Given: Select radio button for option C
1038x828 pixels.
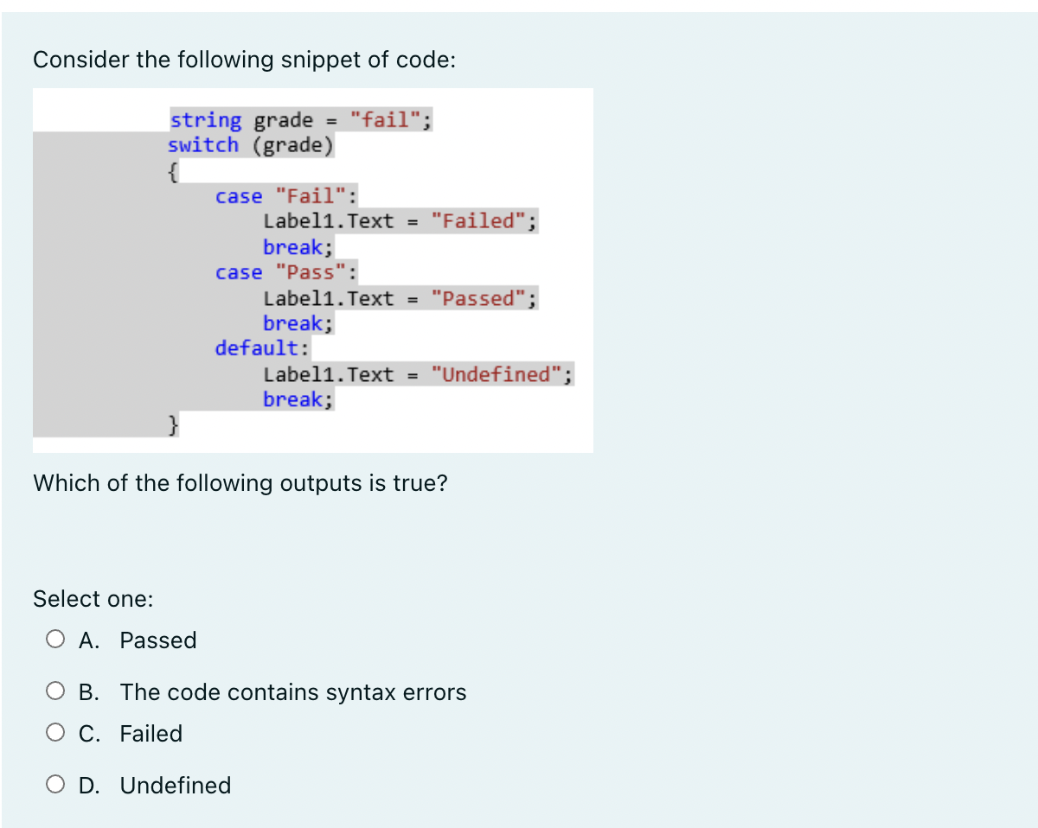Looking at the screenshot, I should tap(54, 732).
